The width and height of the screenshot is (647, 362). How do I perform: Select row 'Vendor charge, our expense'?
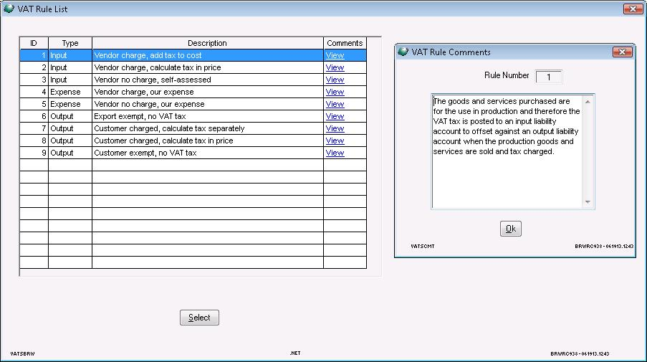(193, 92)
